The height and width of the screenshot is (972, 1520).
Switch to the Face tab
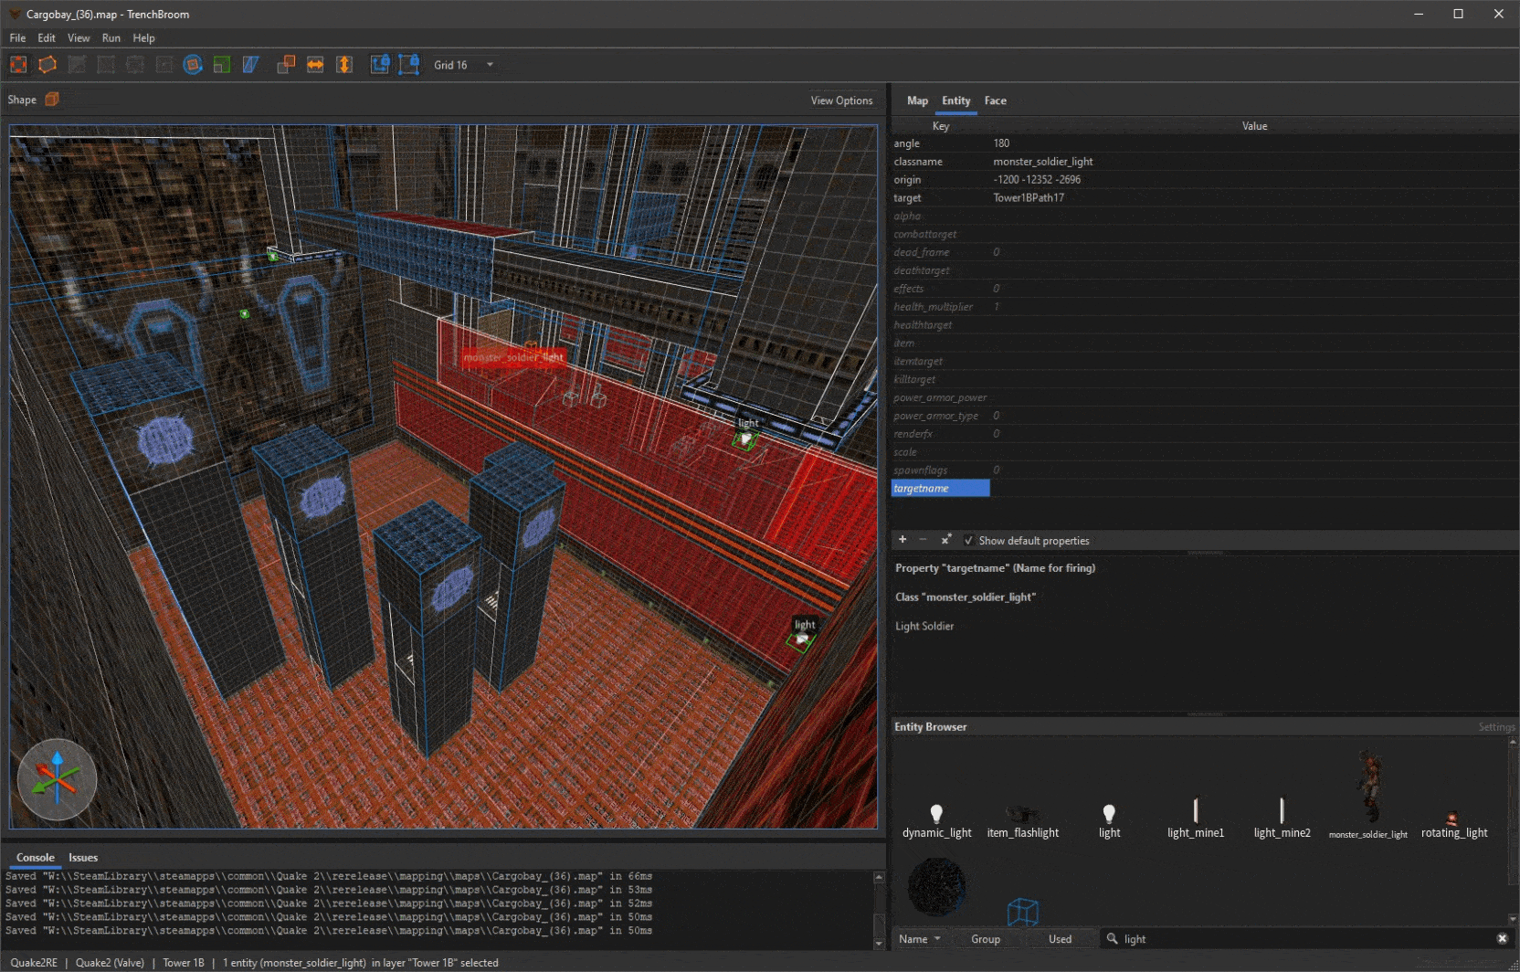point(996,101)
